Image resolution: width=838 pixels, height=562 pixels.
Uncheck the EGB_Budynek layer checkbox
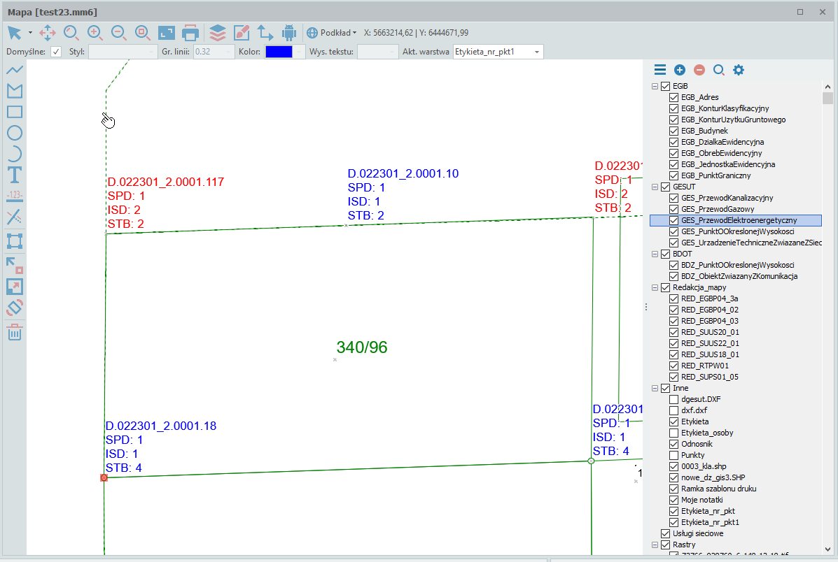point(673,131)
